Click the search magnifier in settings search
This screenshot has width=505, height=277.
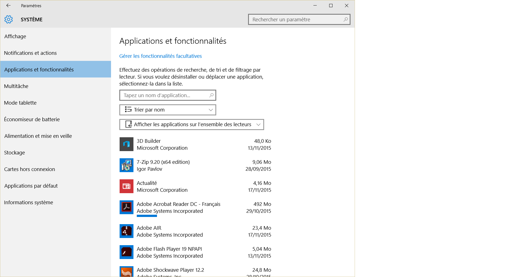[x=346, y=19]
